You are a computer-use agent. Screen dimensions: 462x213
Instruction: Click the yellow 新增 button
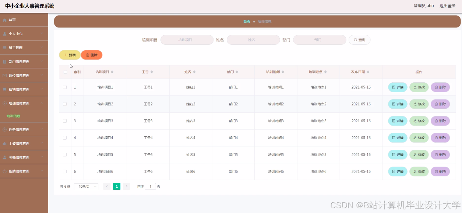point(70,55)
